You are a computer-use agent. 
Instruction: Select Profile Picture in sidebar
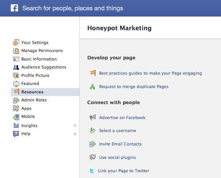coord(35,75)
